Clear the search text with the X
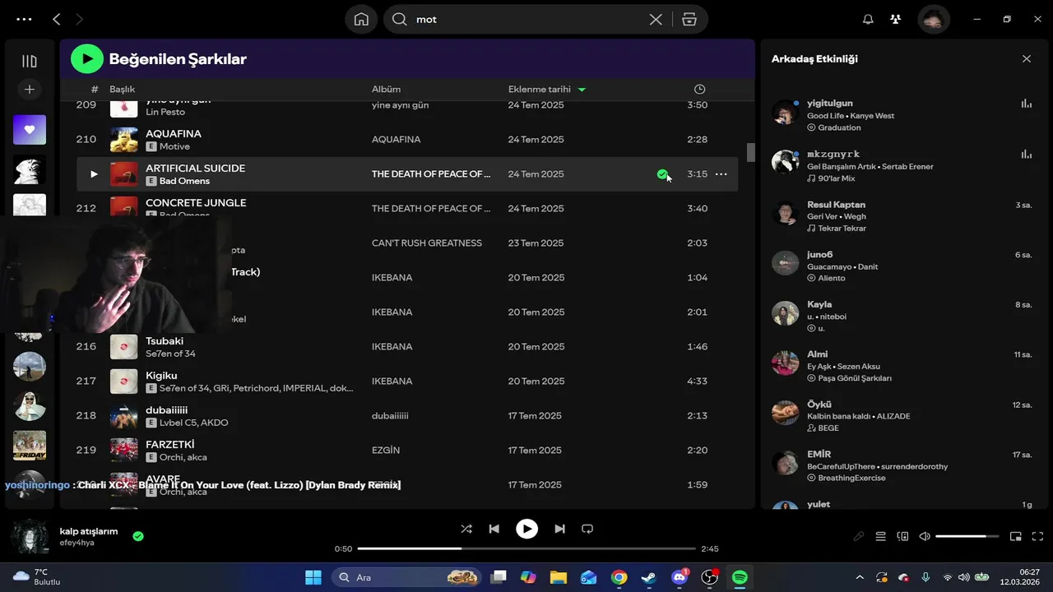The width and height of the screenshot is (1053, 592). (x=656, y=19)
